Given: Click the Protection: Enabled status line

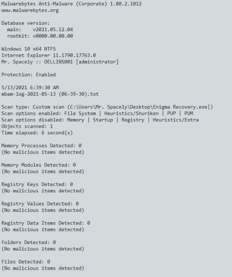Looking at the screenshot, I should pos(29,75).
